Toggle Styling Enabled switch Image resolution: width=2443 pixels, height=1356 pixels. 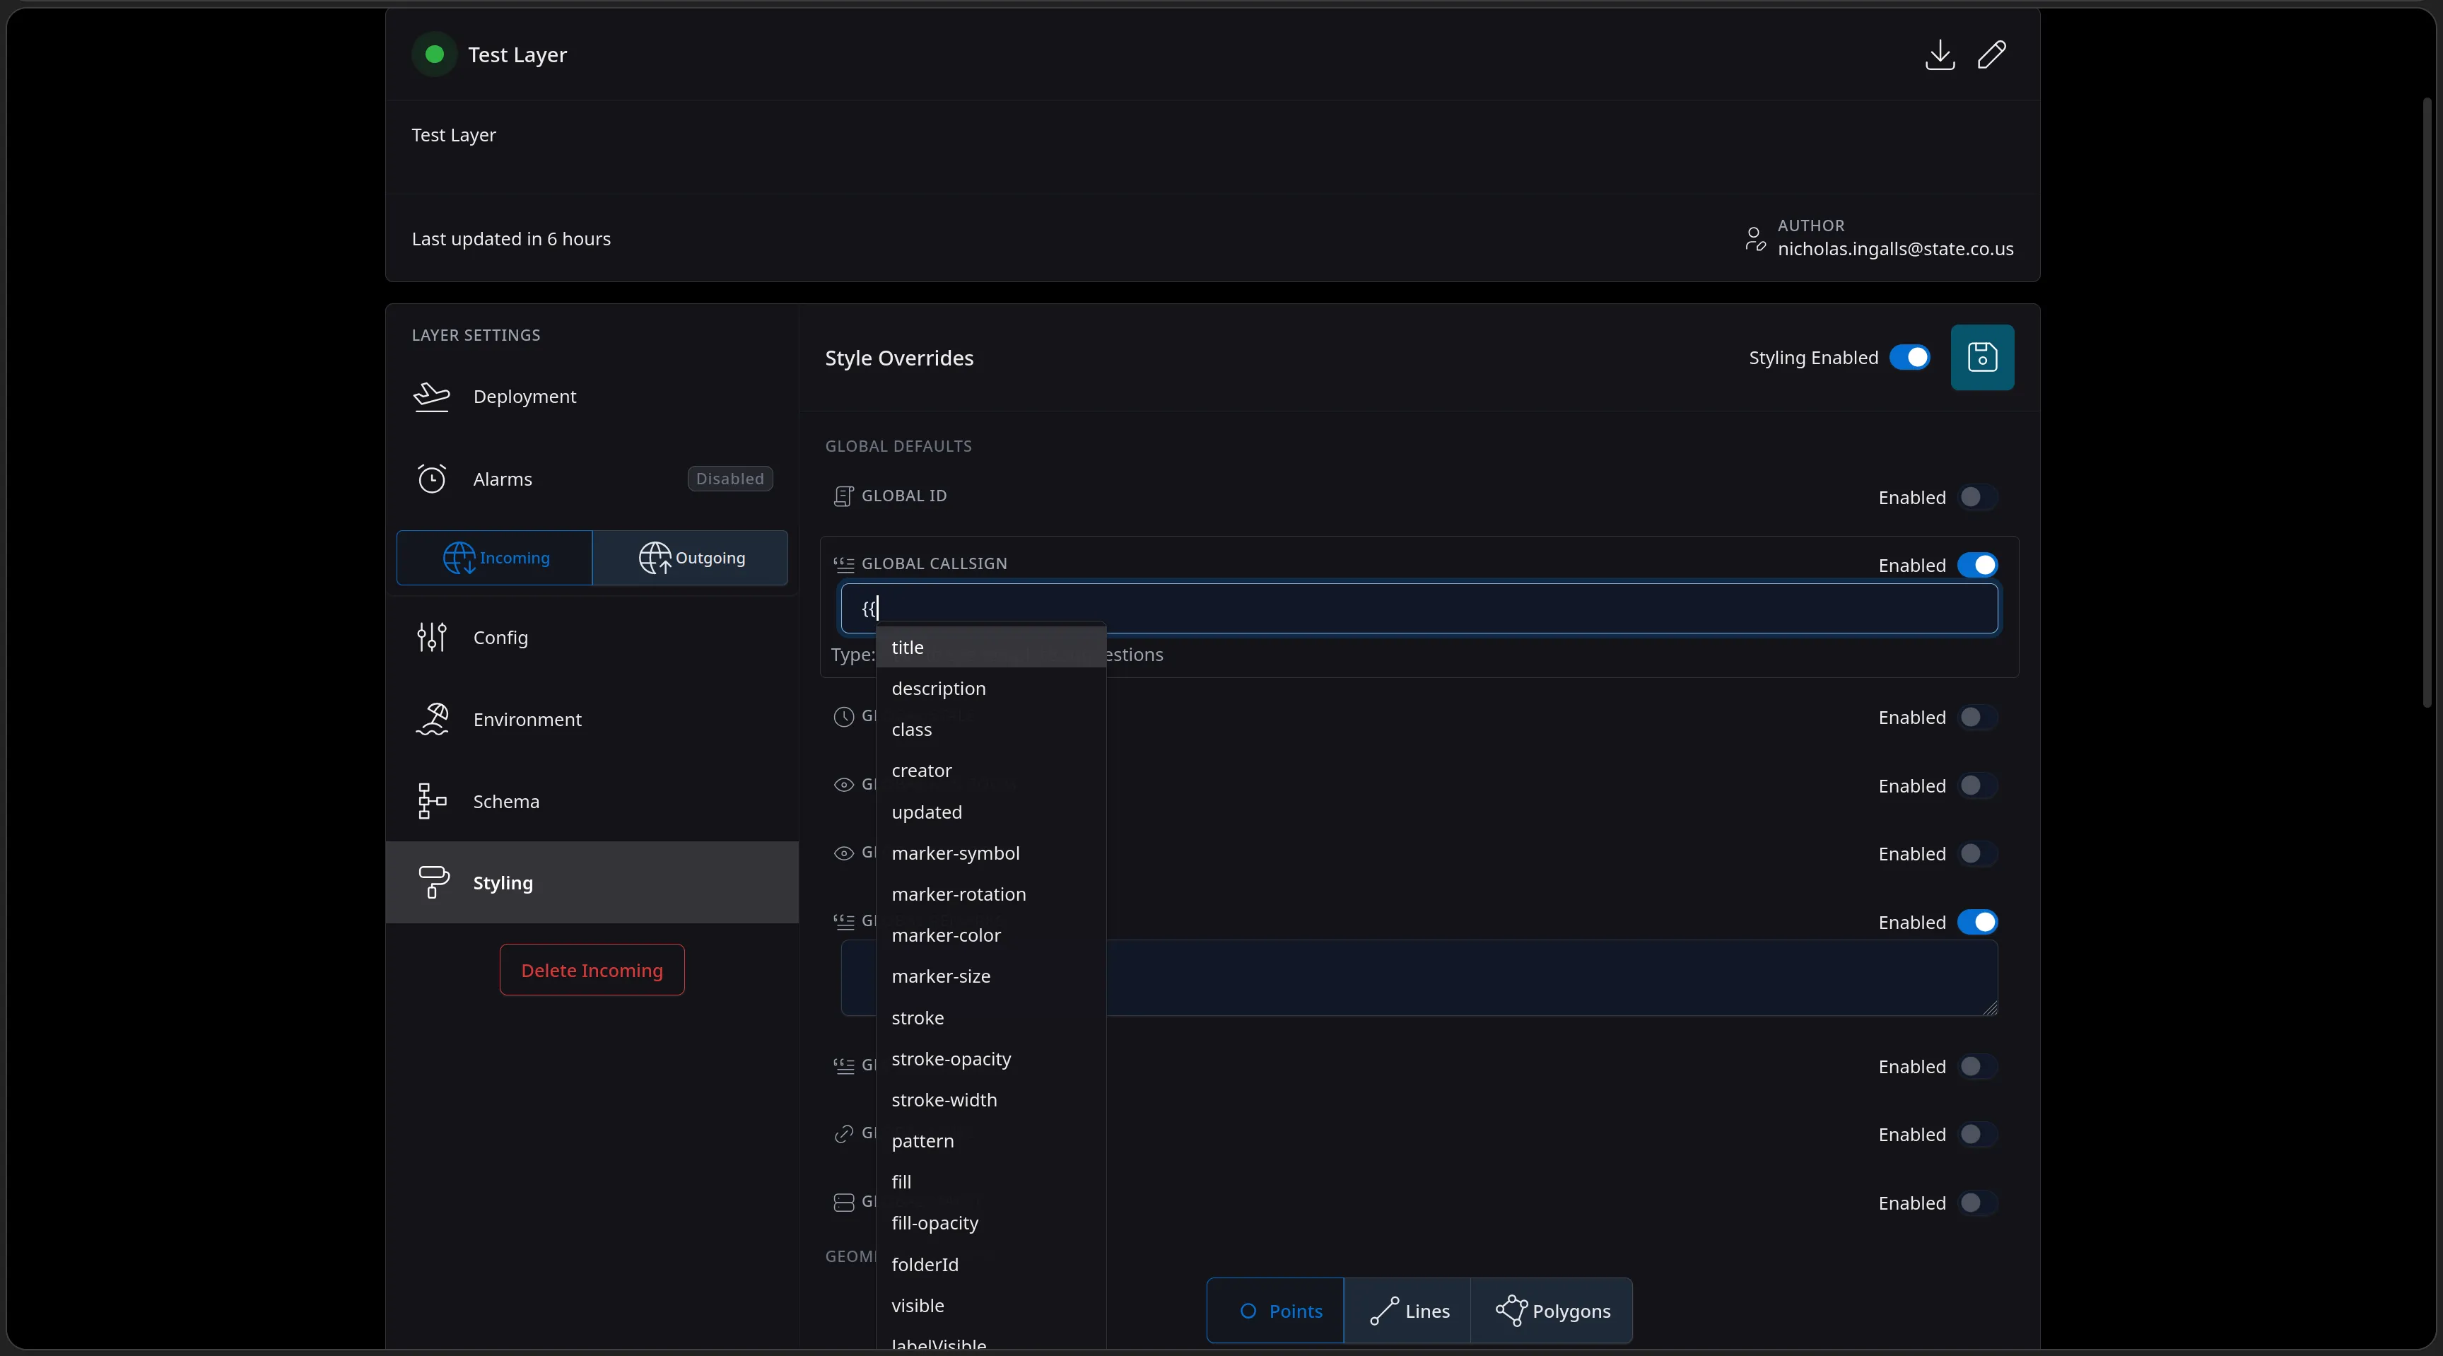(x=1909, y=358)
